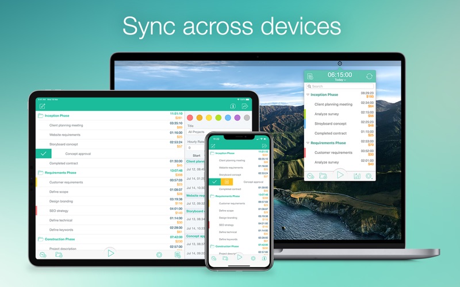The width and height of the screenshot is (460, 287).
Task: Tap the edit pencil icon on iPad
Action: coord(42,106)
